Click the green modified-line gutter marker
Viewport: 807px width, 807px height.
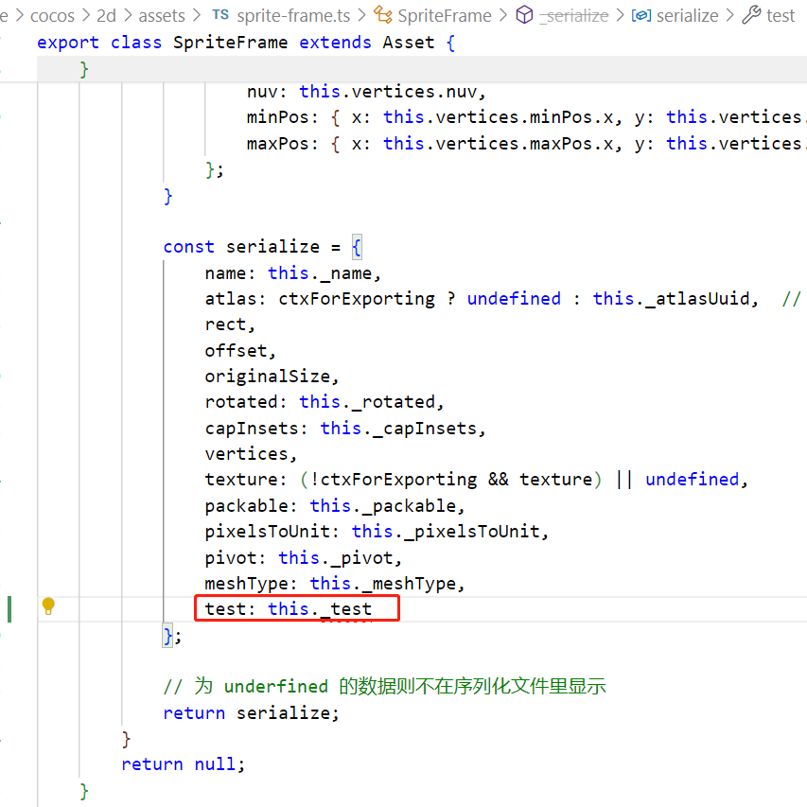click(x=9, y=609)
